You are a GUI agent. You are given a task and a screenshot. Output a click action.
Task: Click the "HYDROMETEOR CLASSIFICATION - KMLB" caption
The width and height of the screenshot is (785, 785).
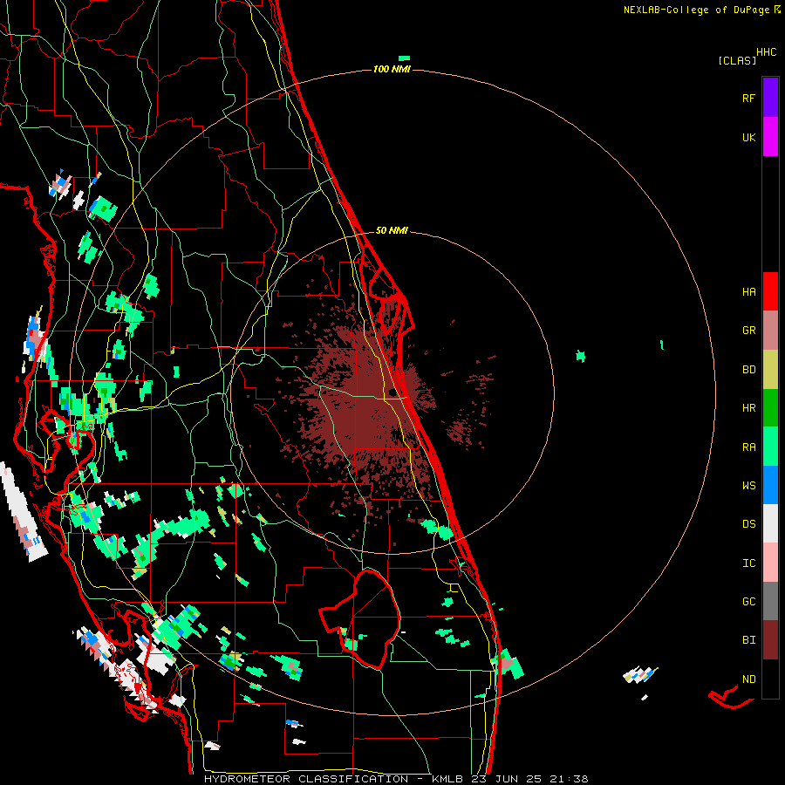click(333, 779)
